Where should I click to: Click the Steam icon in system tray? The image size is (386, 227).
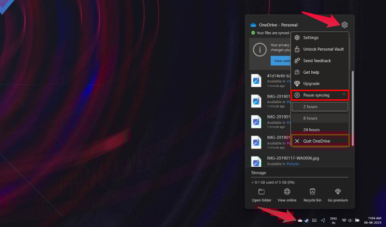click(x=306, y=220)
